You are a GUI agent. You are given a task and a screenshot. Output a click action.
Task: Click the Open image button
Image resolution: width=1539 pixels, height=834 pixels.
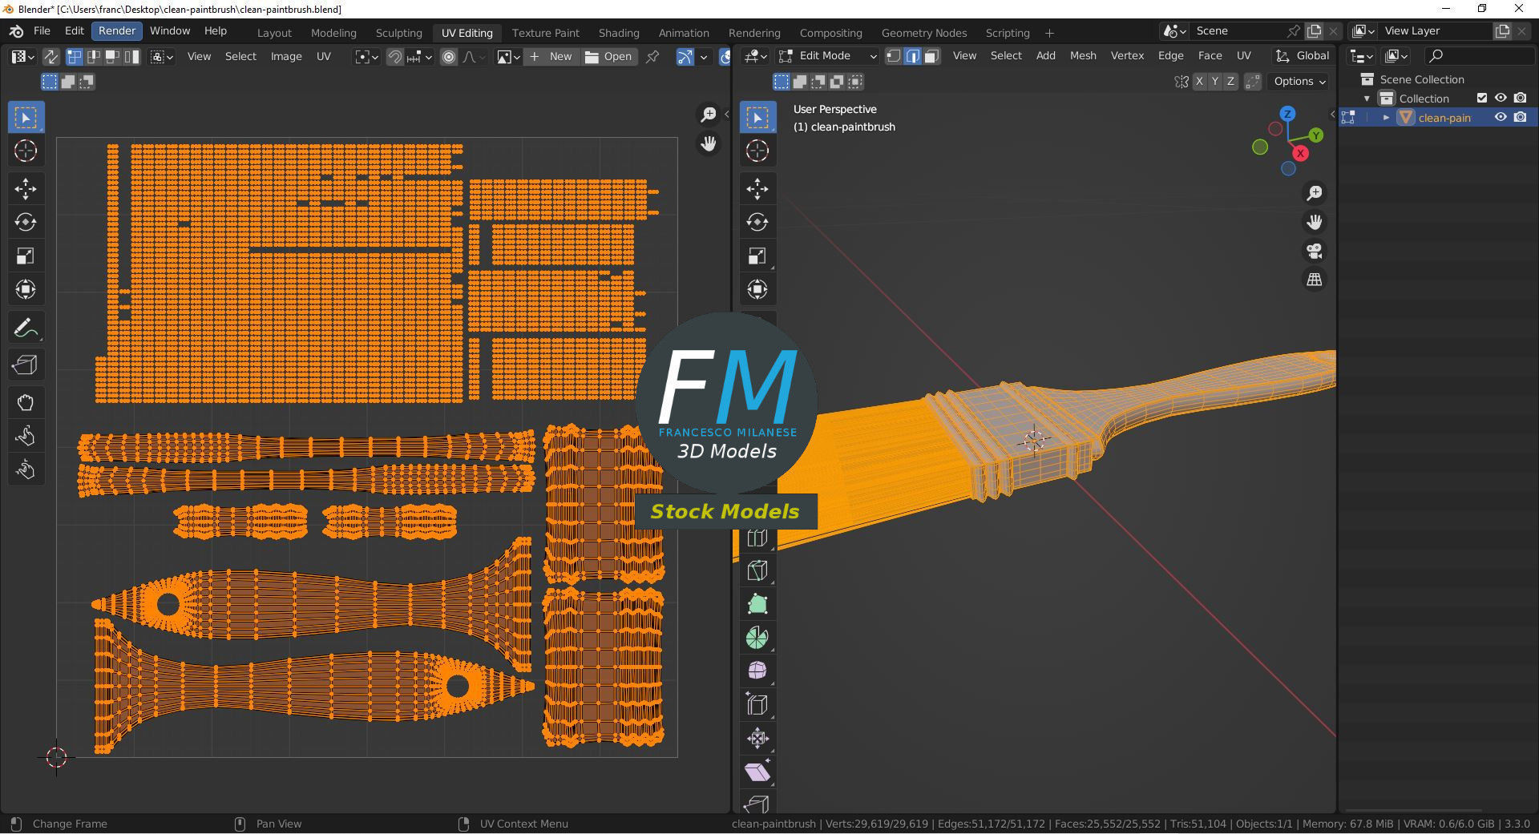608,56
